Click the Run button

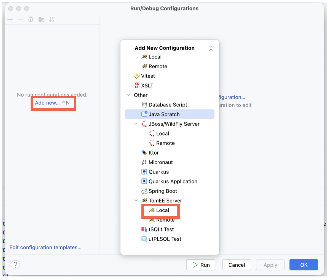point(201,265)
